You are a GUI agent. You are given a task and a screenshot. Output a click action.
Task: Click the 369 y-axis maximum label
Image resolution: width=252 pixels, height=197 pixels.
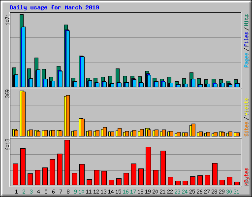pos(7,94)
